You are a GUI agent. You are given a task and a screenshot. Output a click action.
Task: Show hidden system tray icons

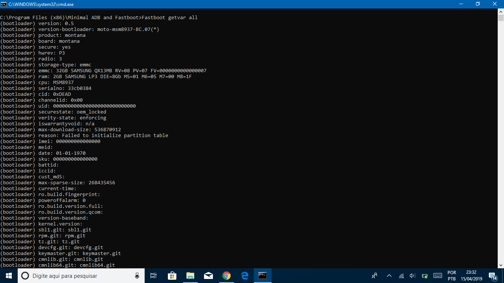point(389,276)
